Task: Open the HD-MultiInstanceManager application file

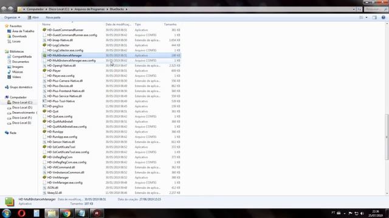Action: click(x=111, y=55)
